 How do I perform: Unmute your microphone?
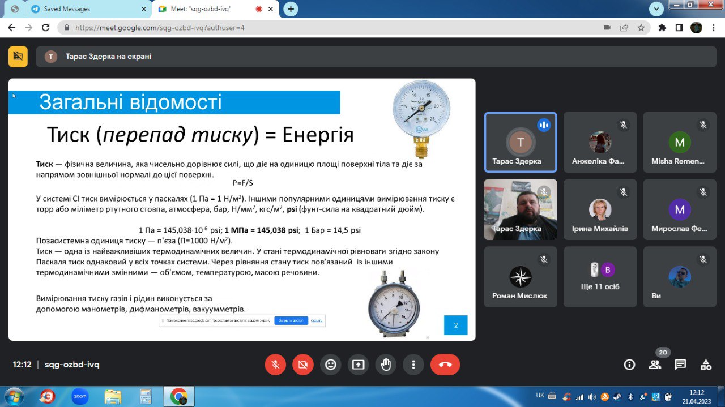(x=275, y=364)
